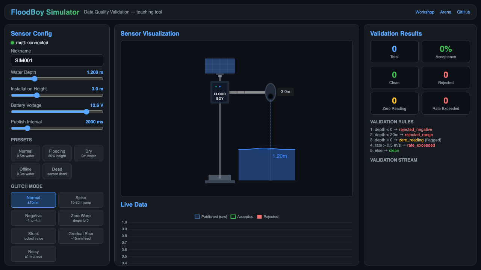
Task: Toggle Published (raw) legend item
Action: point(211,217)
